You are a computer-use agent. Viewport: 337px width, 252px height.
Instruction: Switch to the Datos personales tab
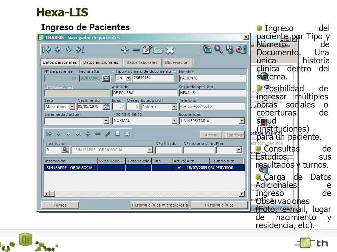click(x=60, y=62)
